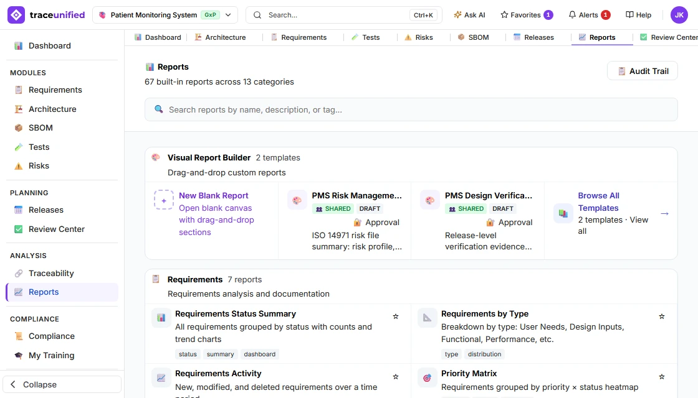
Task: Open the Priority Matrix report
Action: tap(469, 374)
